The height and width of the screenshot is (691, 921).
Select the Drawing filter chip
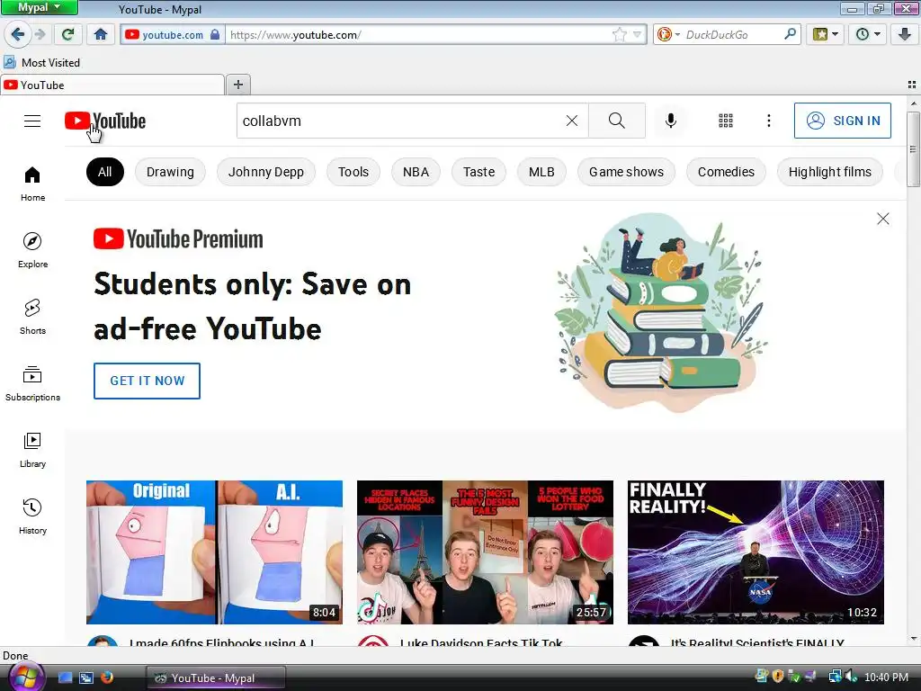click(170, 172)
